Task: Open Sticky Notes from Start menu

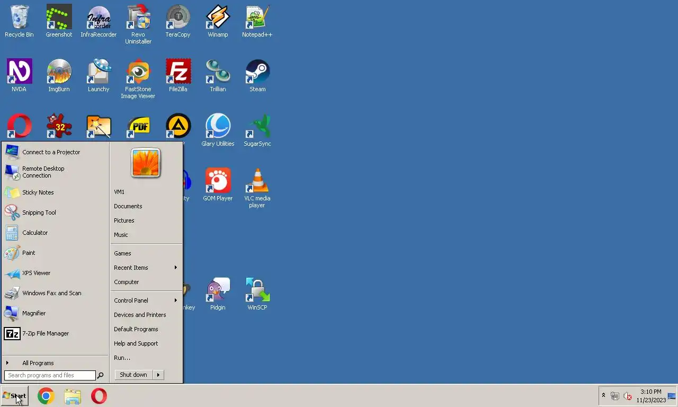Action: [x=56, y=192]
